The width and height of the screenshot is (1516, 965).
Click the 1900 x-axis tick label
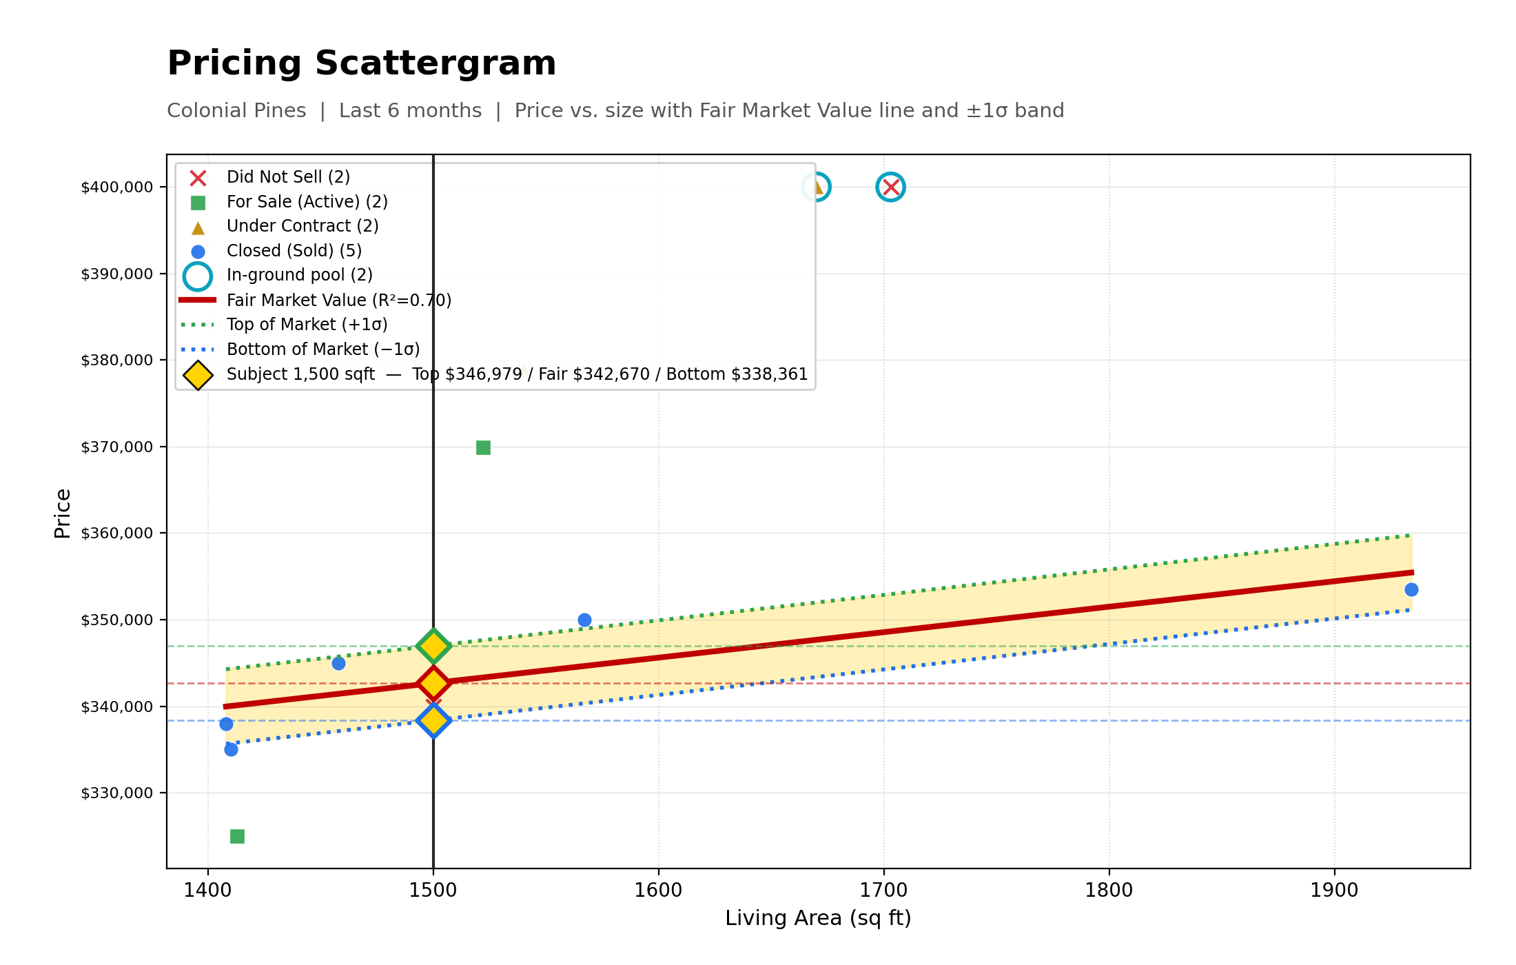(x=1334, y=890)
